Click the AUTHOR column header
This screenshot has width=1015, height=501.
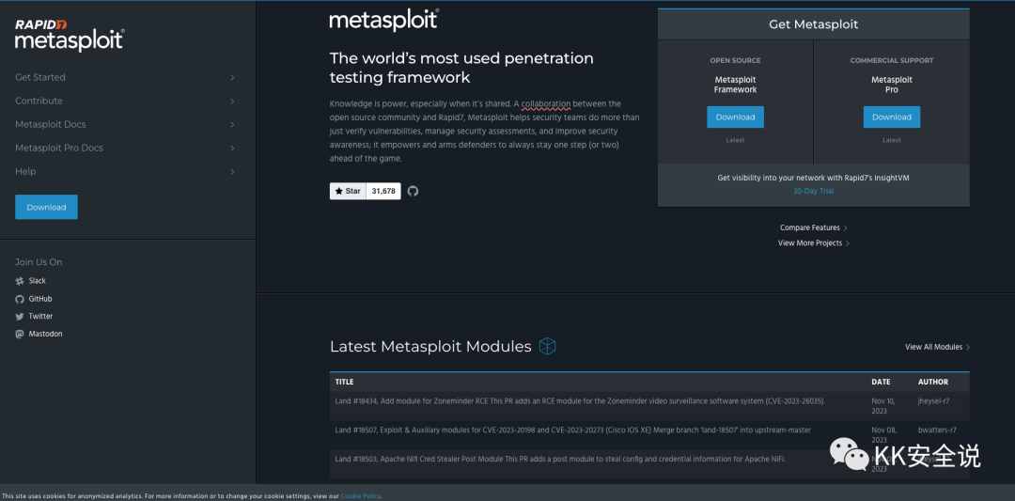pyautogui.click(x=933, y=382)
